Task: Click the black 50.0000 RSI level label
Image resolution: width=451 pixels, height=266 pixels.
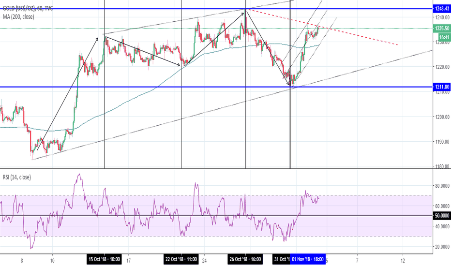Action: tap(442, 215)
